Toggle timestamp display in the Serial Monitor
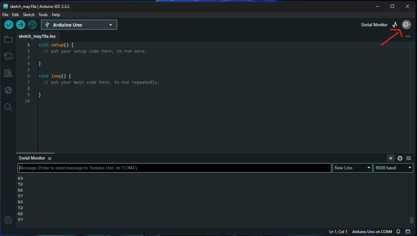417x236 pixels. click(x=400, y=158)
